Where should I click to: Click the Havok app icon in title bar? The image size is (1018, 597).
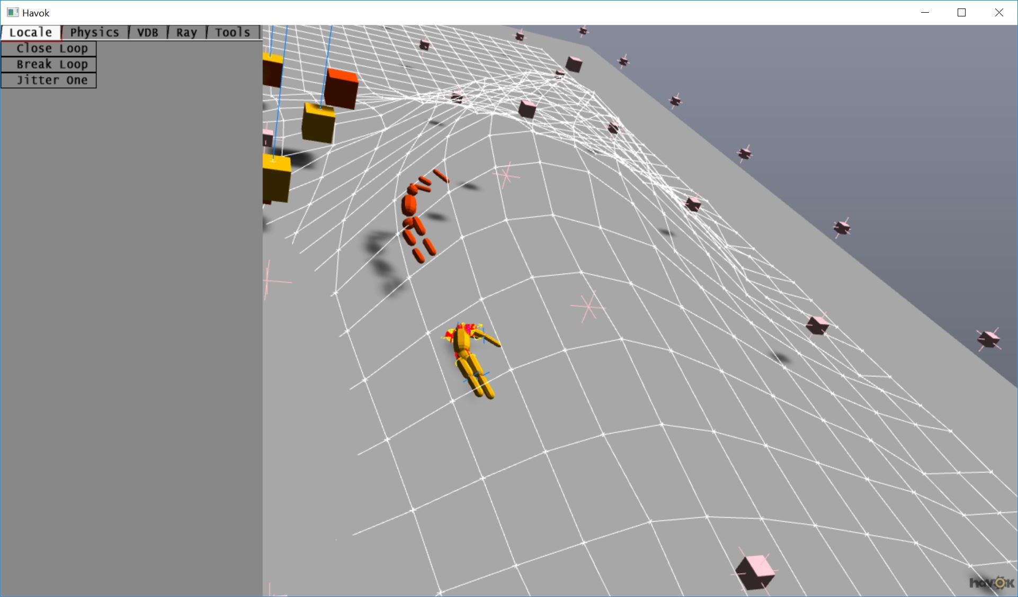[13, 13]
